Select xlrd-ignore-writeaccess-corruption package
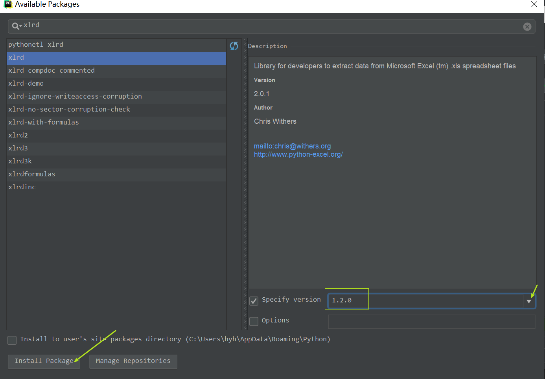 click(x=116, y=97)
